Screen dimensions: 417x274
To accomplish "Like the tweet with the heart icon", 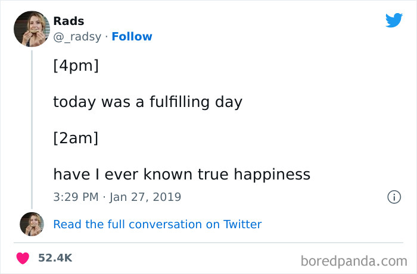I will click(x=23, y=258).
